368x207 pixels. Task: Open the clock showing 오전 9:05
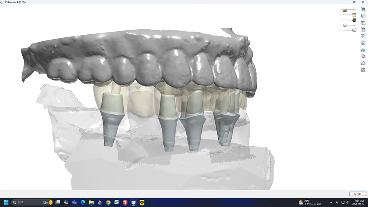point(359,202)
